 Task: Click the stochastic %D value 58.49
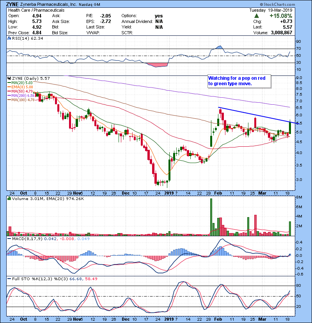coord(91,279)
